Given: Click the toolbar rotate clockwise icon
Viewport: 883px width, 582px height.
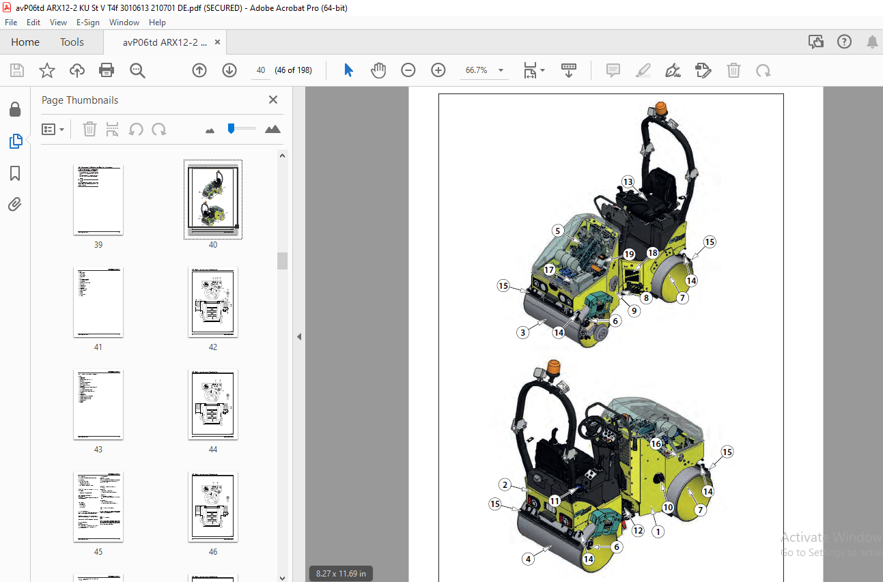Looking at the screenshot, I should [x=763, y=70].
